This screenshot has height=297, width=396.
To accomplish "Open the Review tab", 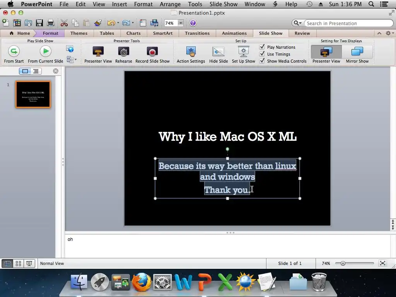I will (302, 33).
